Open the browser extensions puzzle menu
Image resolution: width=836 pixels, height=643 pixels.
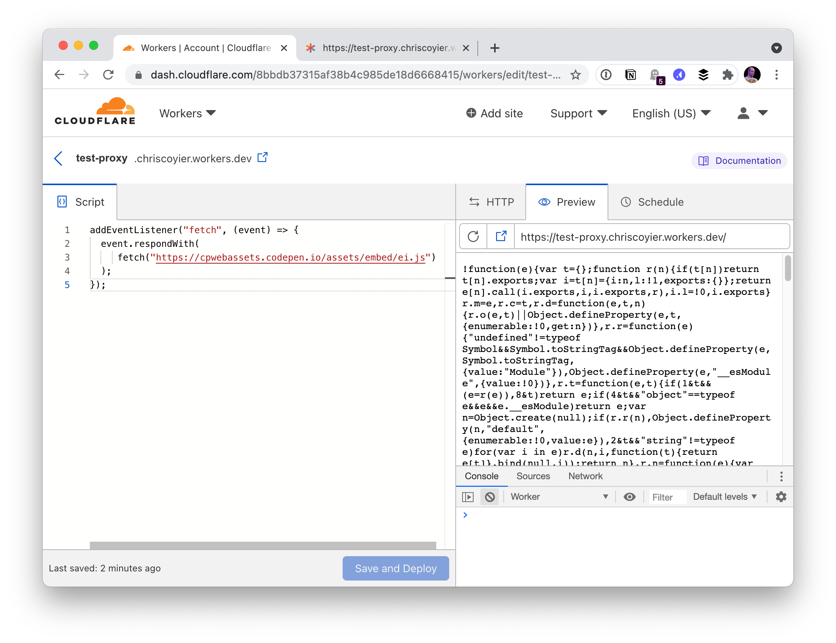point(728,75)
